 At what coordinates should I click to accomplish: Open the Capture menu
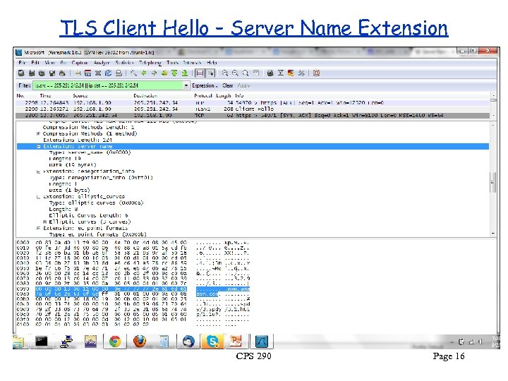click(80, 63)
